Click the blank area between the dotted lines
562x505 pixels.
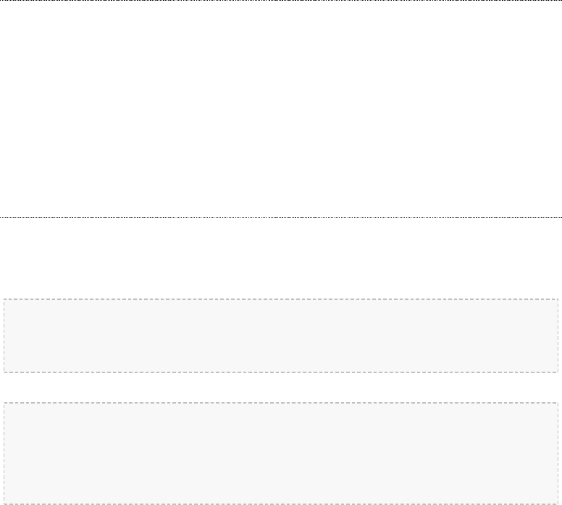[x=281, y=109]
